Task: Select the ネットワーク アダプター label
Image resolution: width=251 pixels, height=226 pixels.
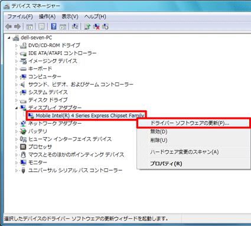Action: 55,124
